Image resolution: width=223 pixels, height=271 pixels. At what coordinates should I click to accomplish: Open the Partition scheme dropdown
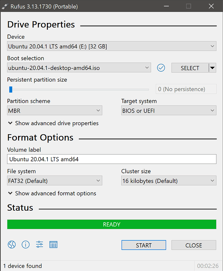(98, 110)
